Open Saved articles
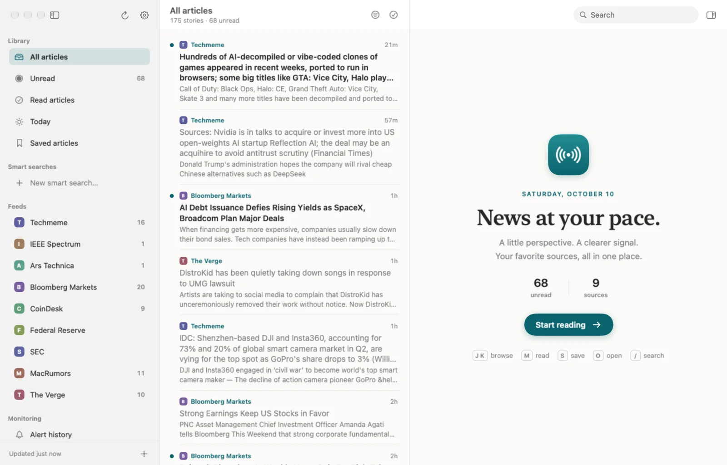The width and height of the screenshot is (727, 465). 80,143
